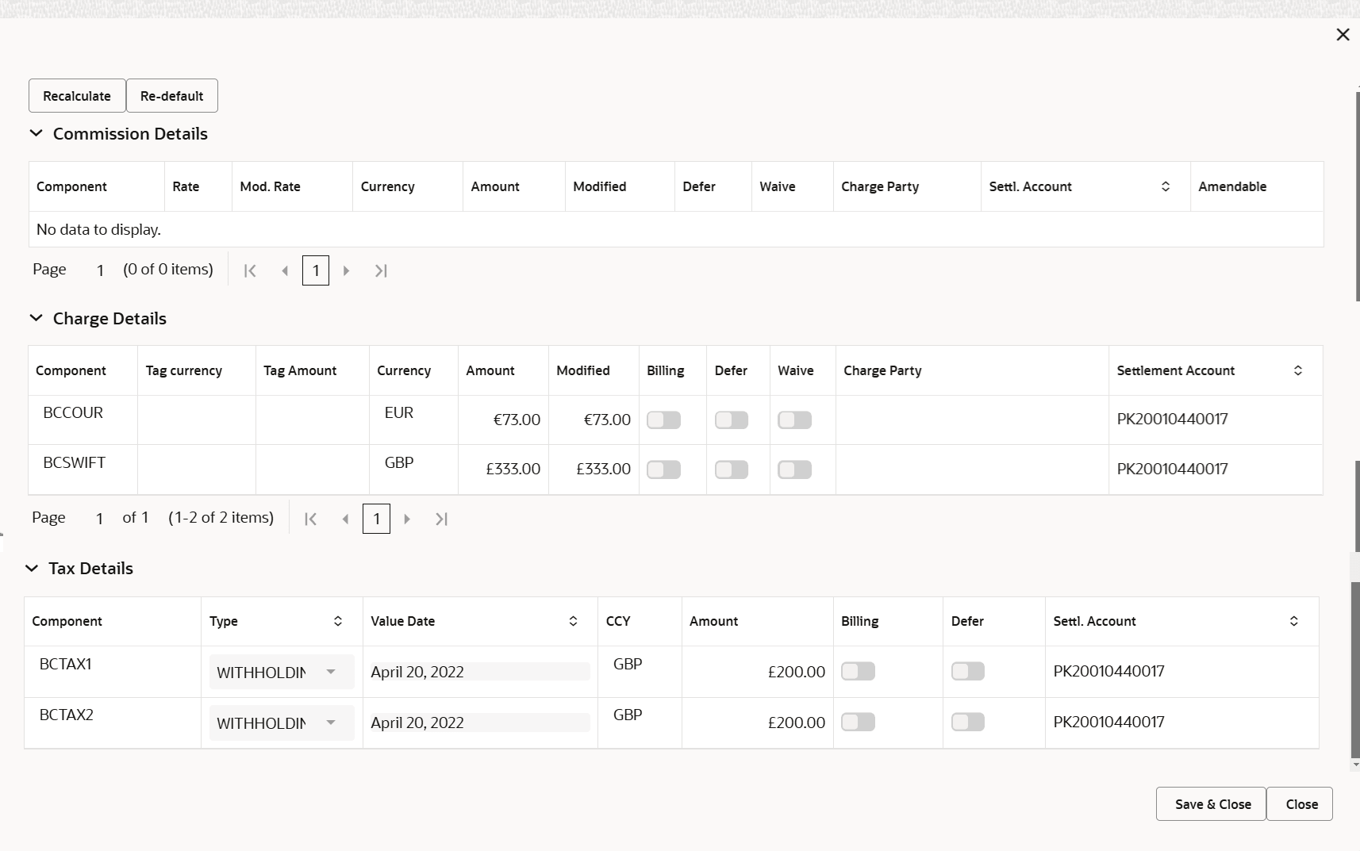Click next page arrow in Commission Details pagination
This screenshot has height=851, width=1360.
point(346,270)
